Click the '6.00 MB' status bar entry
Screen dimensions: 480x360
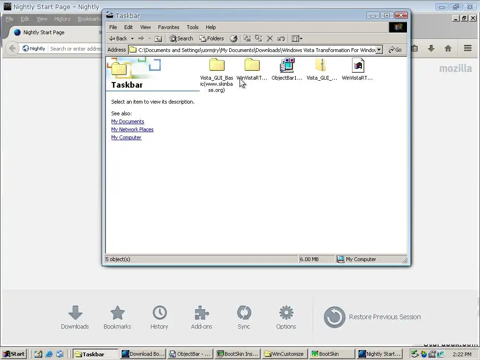(309, 259)
